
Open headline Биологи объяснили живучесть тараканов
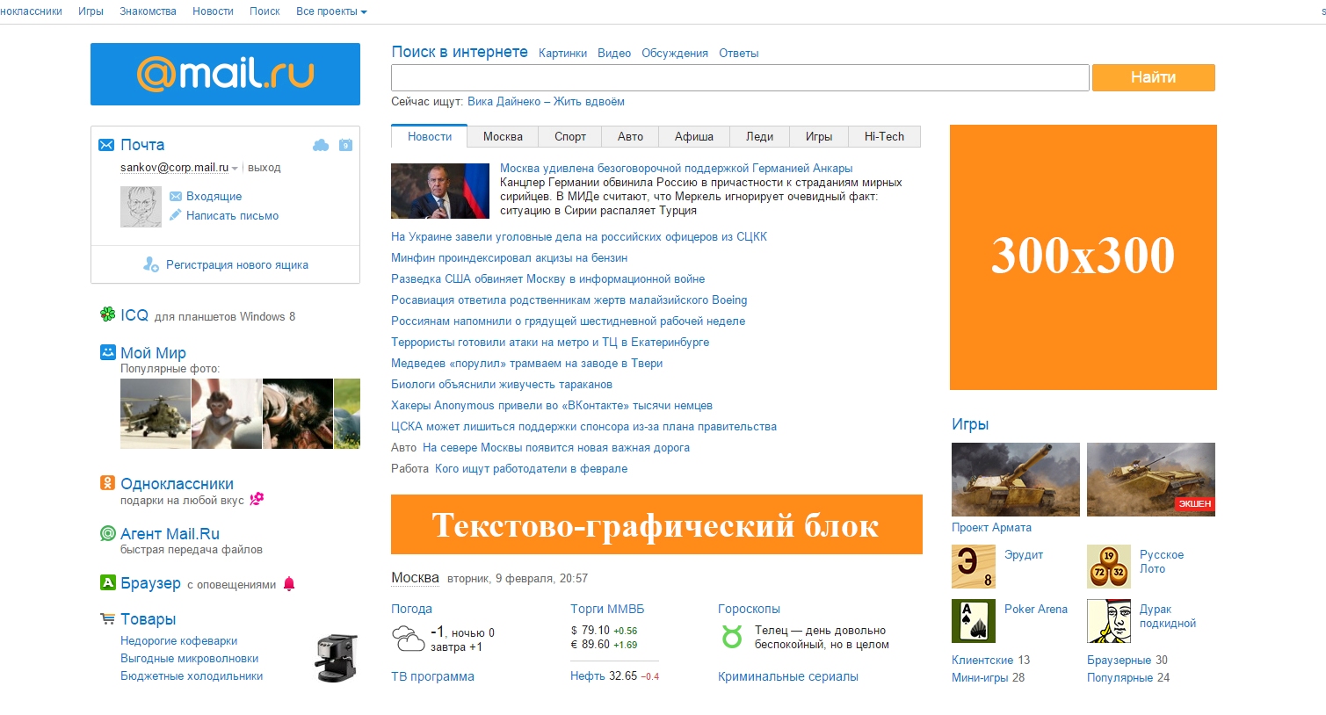tap(502, 384)
